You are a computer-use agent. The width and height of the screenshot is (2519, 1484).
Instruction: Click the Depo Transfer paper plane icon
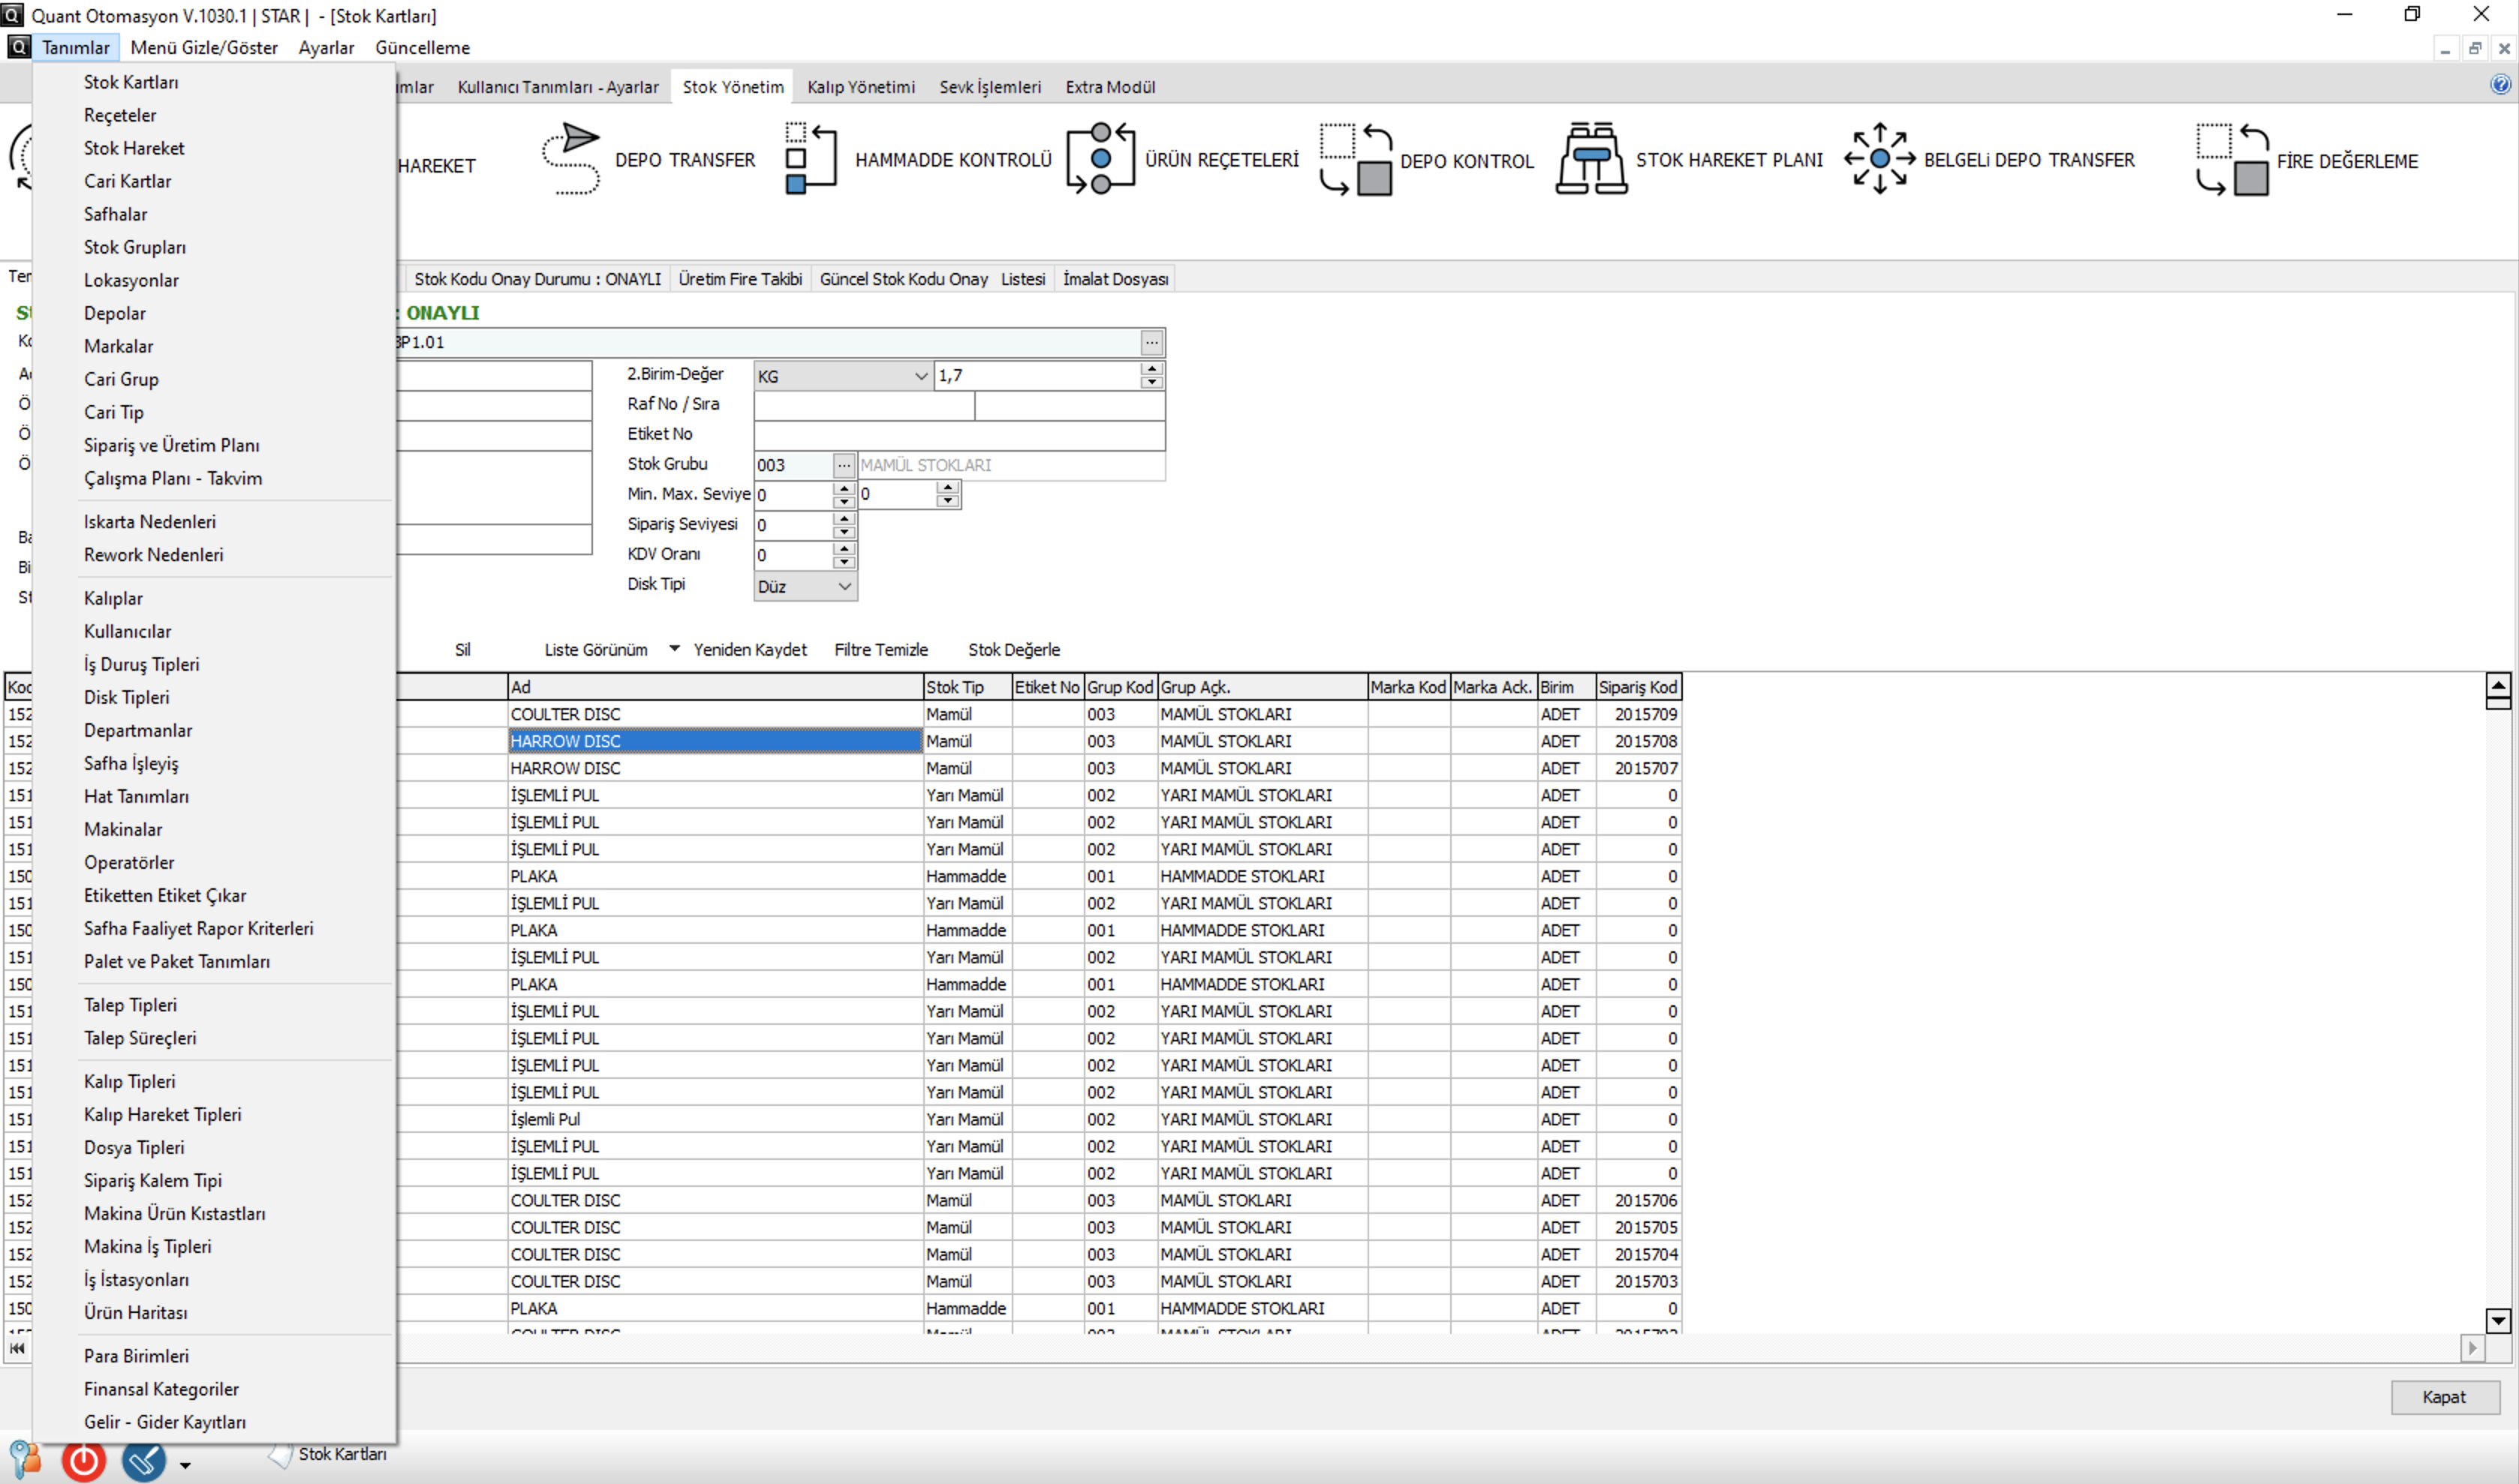[570, 159]
